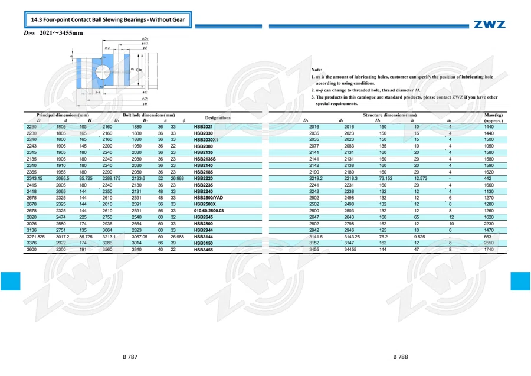The image size is (531, 376).
Task: Click the D value 2343.15
Action: coord(35,178)
